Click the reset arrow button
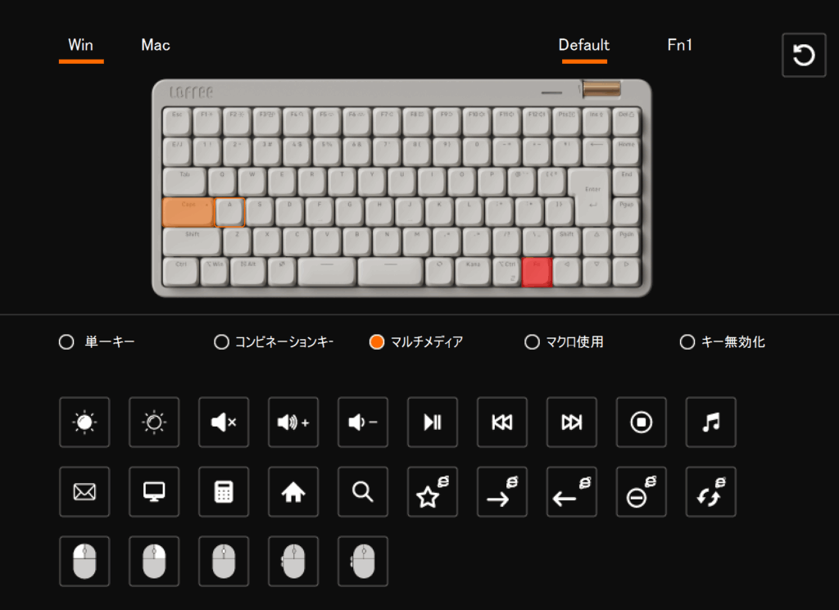 (804, 55)
